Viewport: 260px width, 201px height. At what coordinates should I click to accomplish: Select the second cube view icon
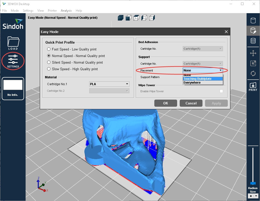tap(128, 18)
